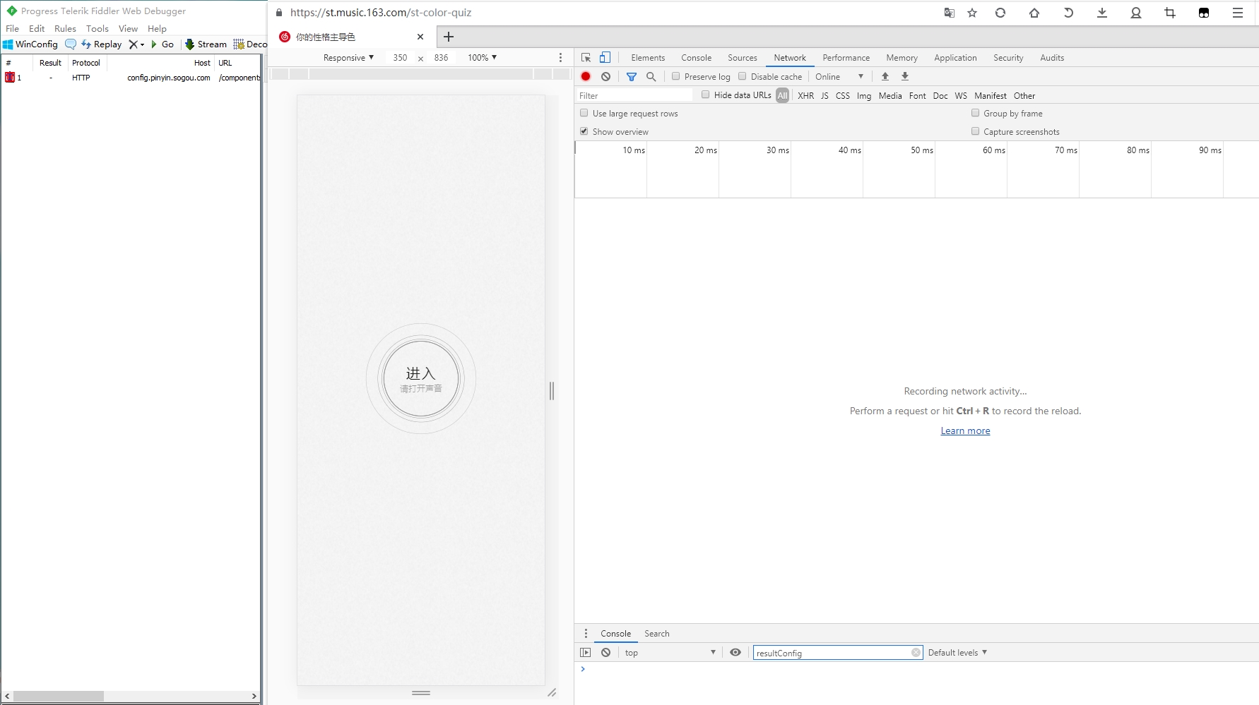Switch to Performance tab
The width and height of the screenshot is (1259, 705).
(846, 58)
